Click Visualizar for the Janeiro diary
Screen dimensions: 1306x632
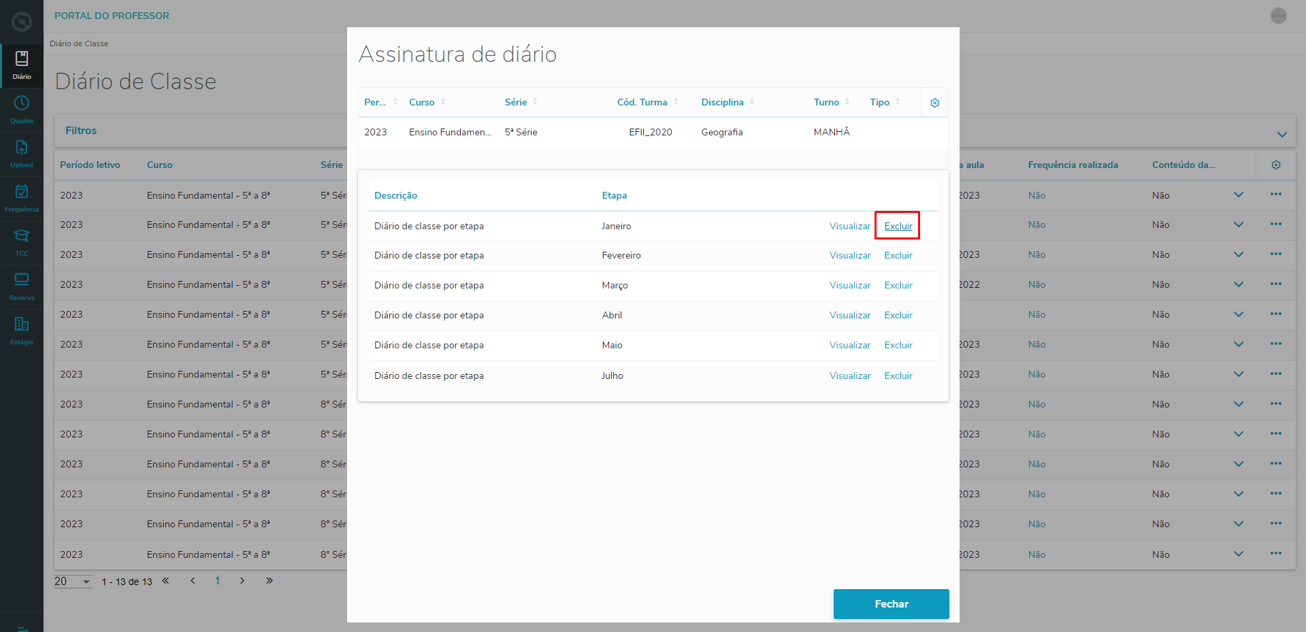pos(850,226)
